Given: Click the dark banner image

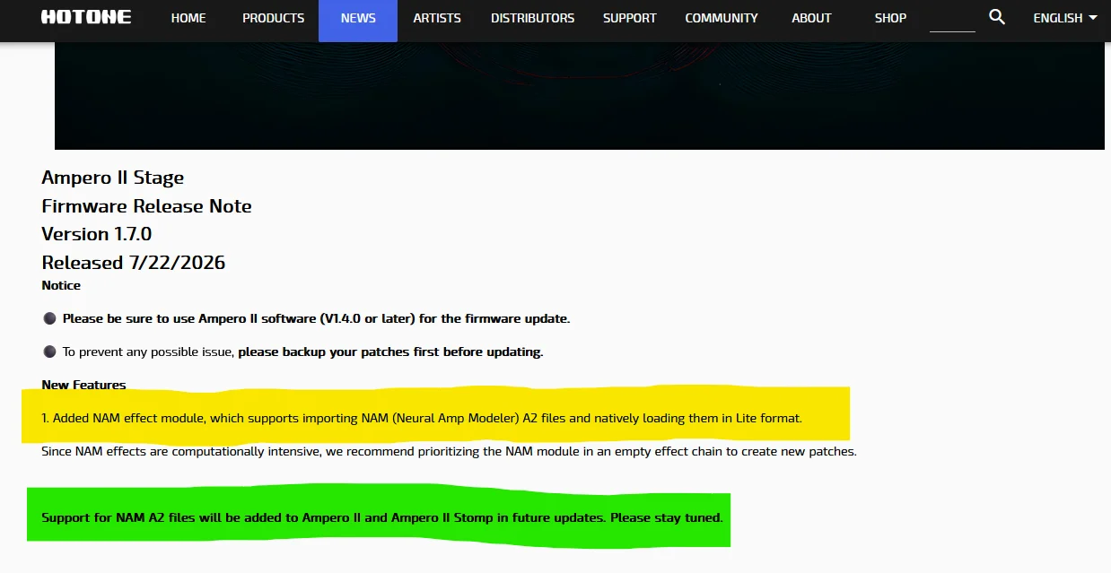Looking at the screenshot, I should tap(580, 95).
